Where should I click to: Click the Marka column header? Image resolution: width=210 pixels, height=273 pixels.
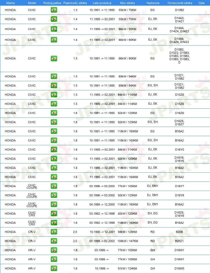[10, 3]
